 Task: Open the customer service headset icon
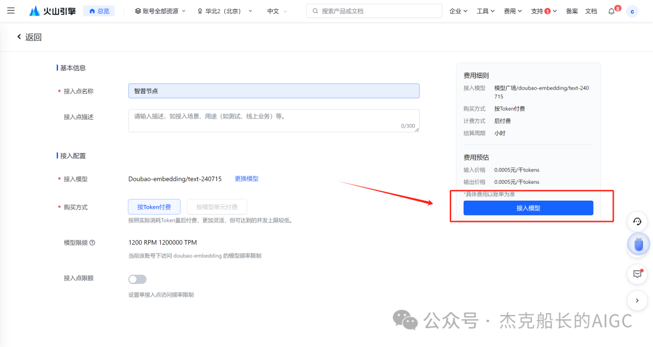pos(637,222)
